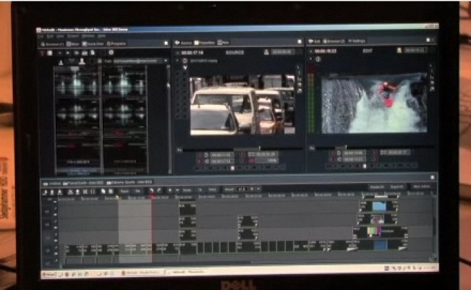The height and width of the screenshot is (290, 471).
Task: Click the round icon under the Edit timecode
Action: pos(317,59)
